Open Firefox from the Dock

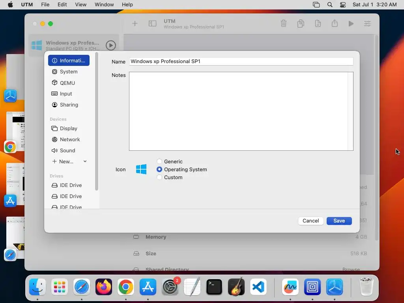click(104, 287)
